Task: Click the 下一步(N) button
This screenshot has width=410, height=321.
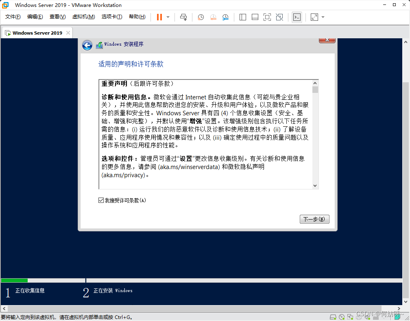Action: coord(314,219)
